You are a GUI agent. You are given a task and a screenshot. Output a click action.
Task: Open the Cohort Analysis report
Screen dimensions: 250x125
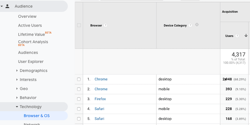(x=33, y=42)
